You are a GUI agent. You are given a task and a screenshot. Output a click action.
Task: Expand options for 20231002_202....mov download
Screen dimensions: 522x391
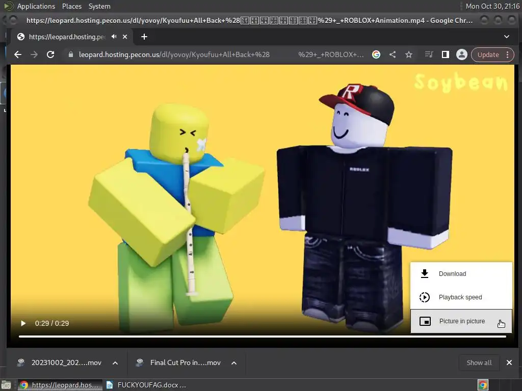[115, 362]
